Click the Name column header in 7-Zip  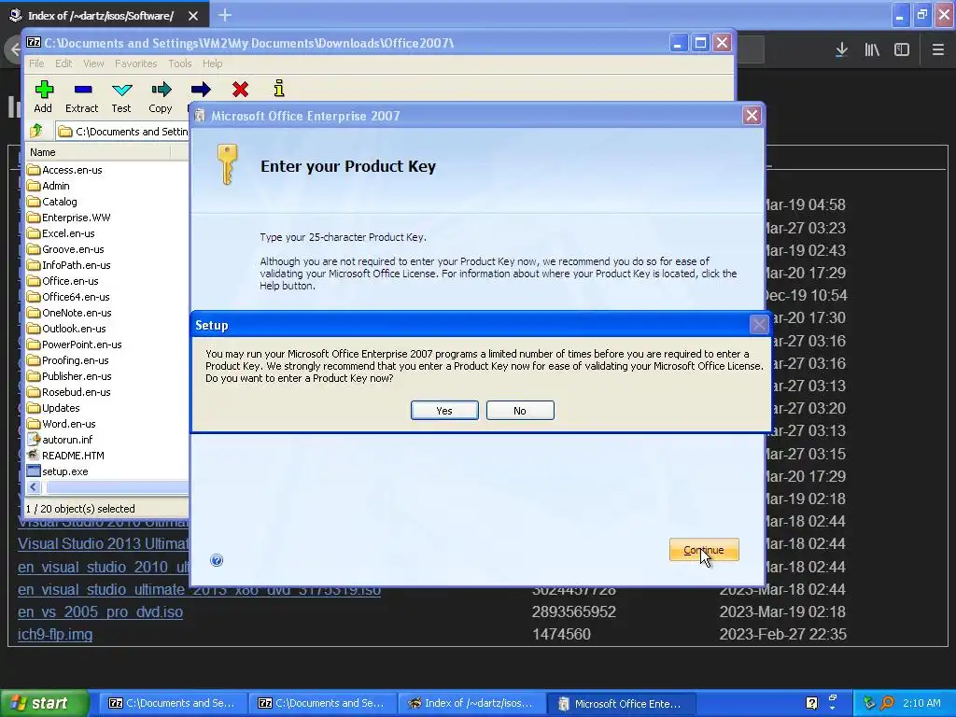point(99,152)
